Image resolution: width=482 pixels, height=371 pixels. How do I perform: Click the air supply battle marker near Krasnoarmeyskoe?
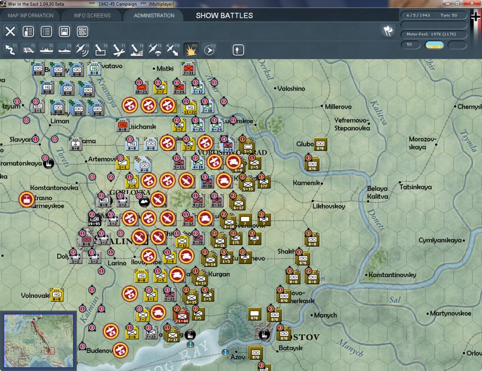click(26, 199)
